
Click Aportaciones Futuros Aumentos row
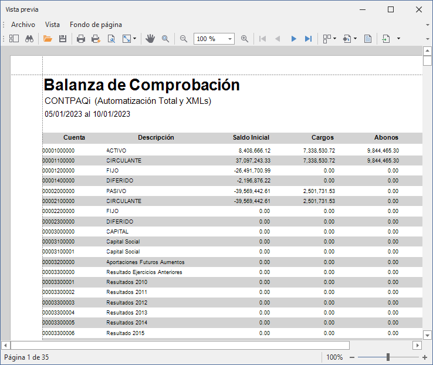tap(232, 262)
